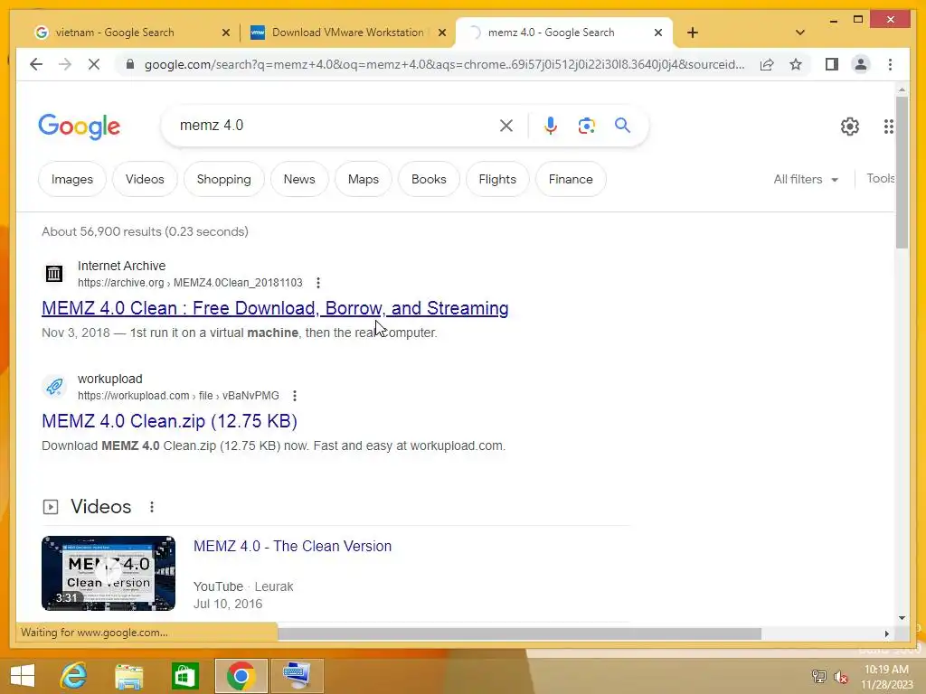Launch Internet Explorer from taskbar
Viewport: 926px width, 694px height.
click(x=74, y=676)
